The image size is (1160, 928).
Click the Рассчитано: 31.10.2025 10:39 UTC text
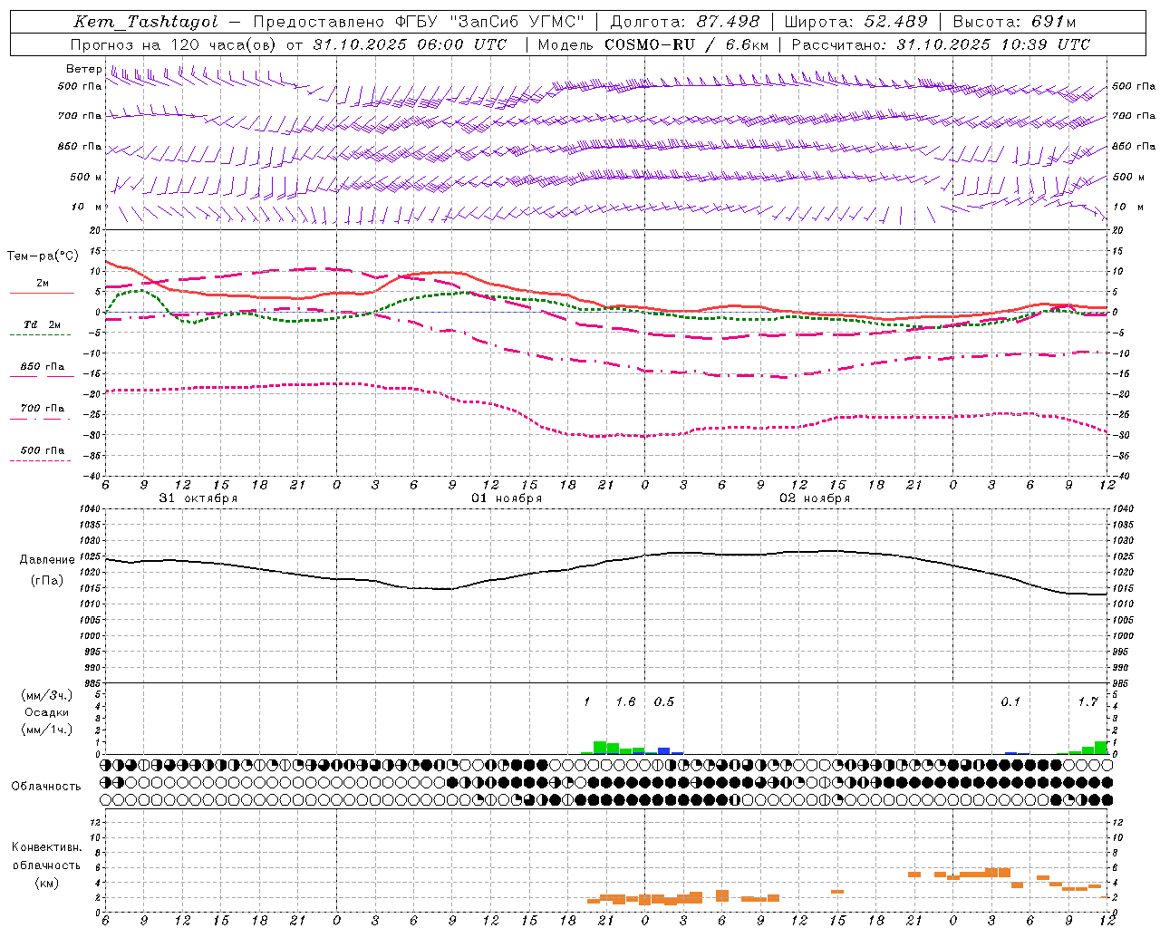tap(941, 44)
